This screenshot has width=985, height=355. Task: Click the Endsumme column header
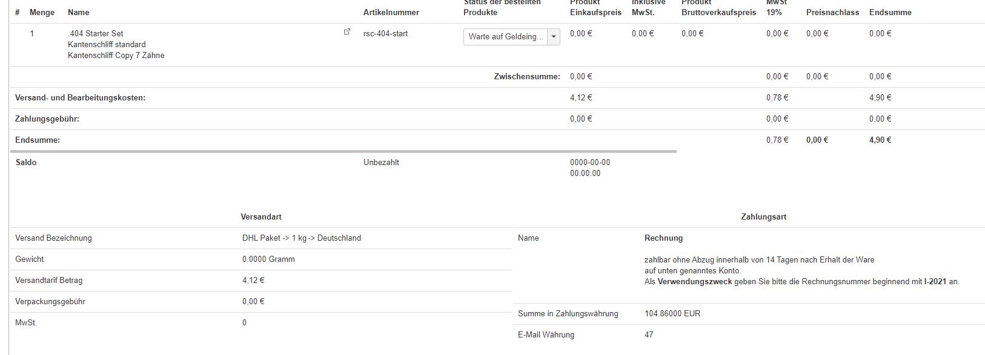point(890,12)
